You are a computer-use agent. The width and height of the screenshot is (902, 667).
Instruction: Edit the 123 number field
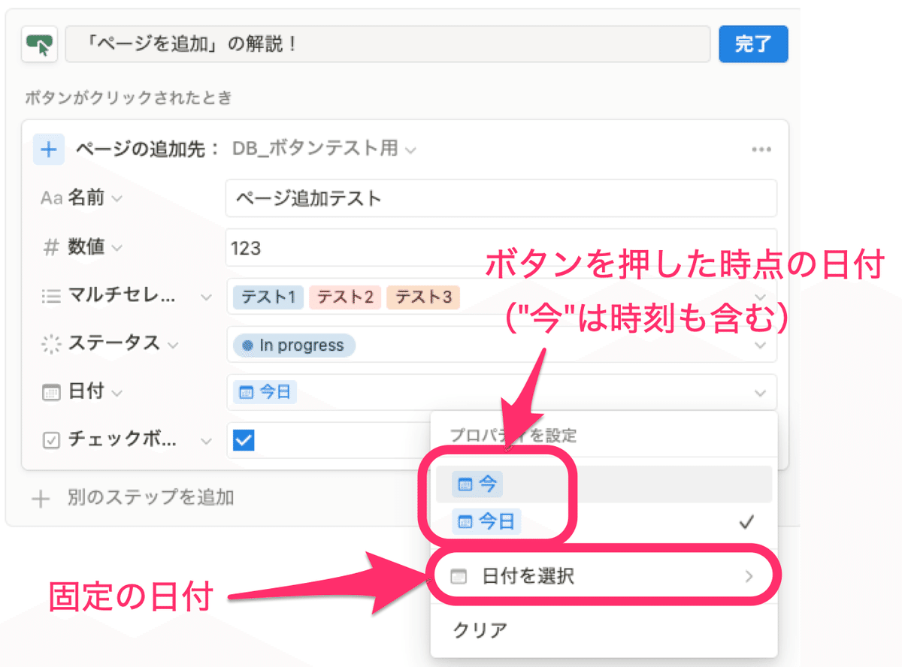pos(501,247)
